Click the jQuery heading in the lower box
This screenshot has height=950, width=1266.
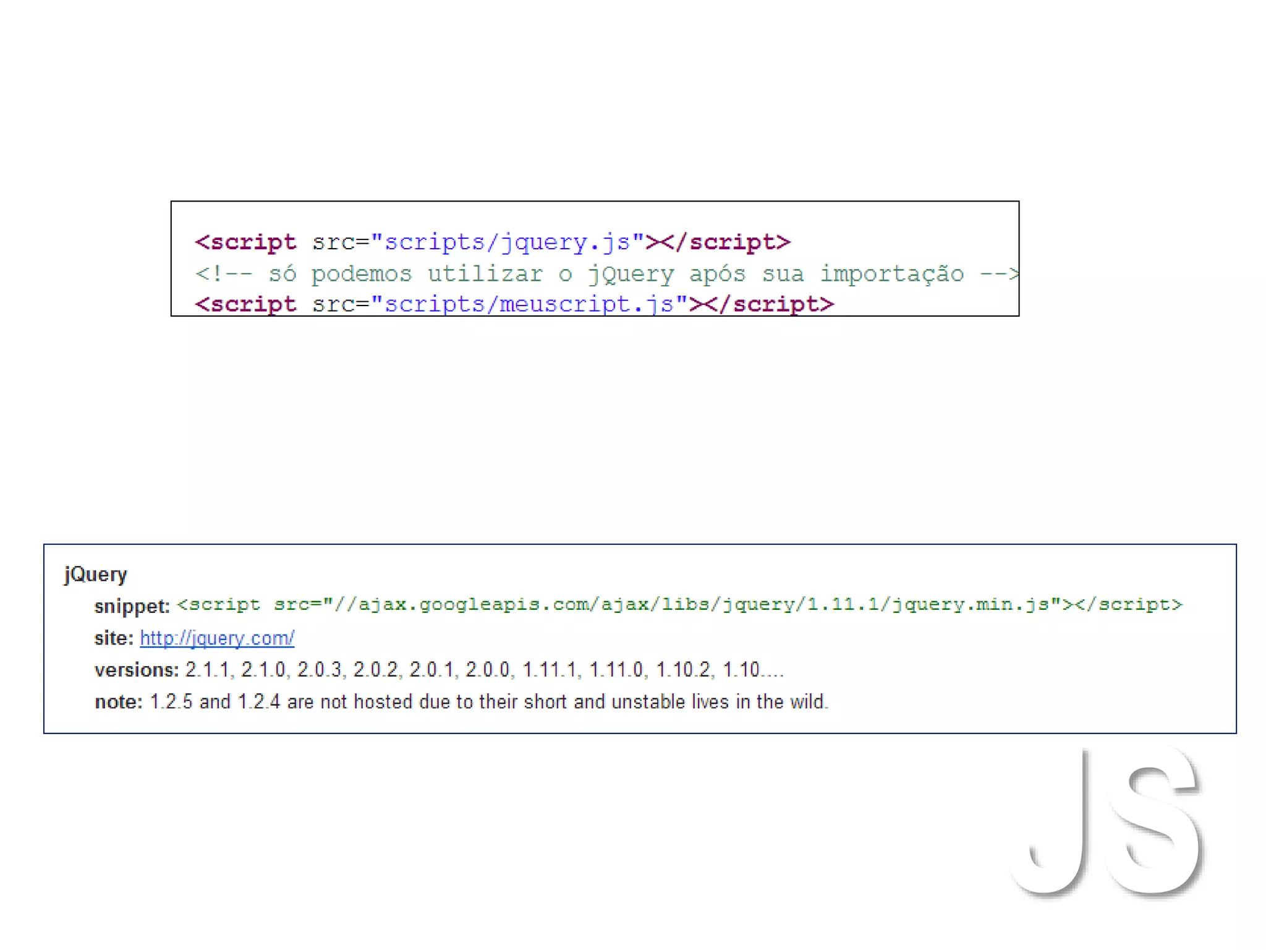(96, 574)
